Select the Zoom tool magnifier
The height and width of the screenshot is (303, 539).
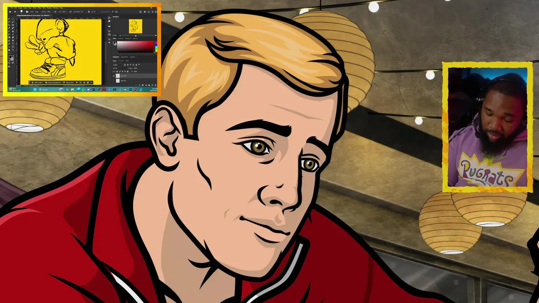click(x=13, y=50)
